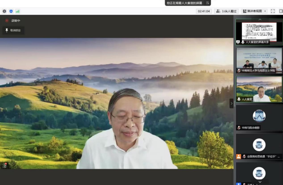
Task: Click the menu icon on the screen-sharing banner
Action: coord(207,3)
